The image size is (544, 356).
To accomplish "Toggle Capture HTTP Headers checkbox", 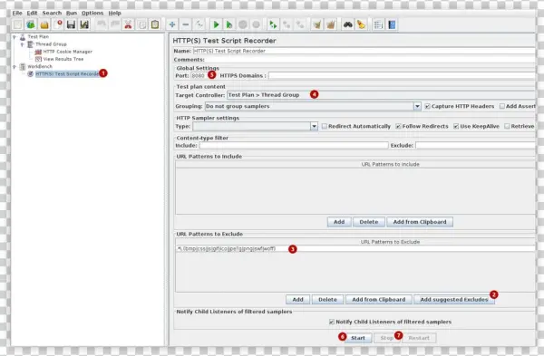I will 427,106.
